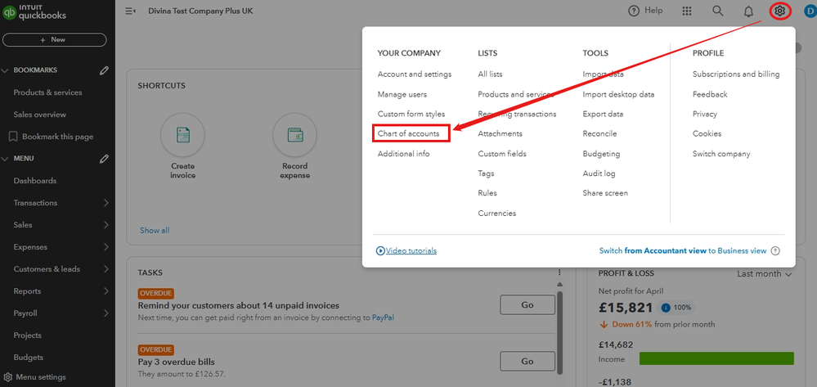Open the Video tutorials link

coord(406,251)
